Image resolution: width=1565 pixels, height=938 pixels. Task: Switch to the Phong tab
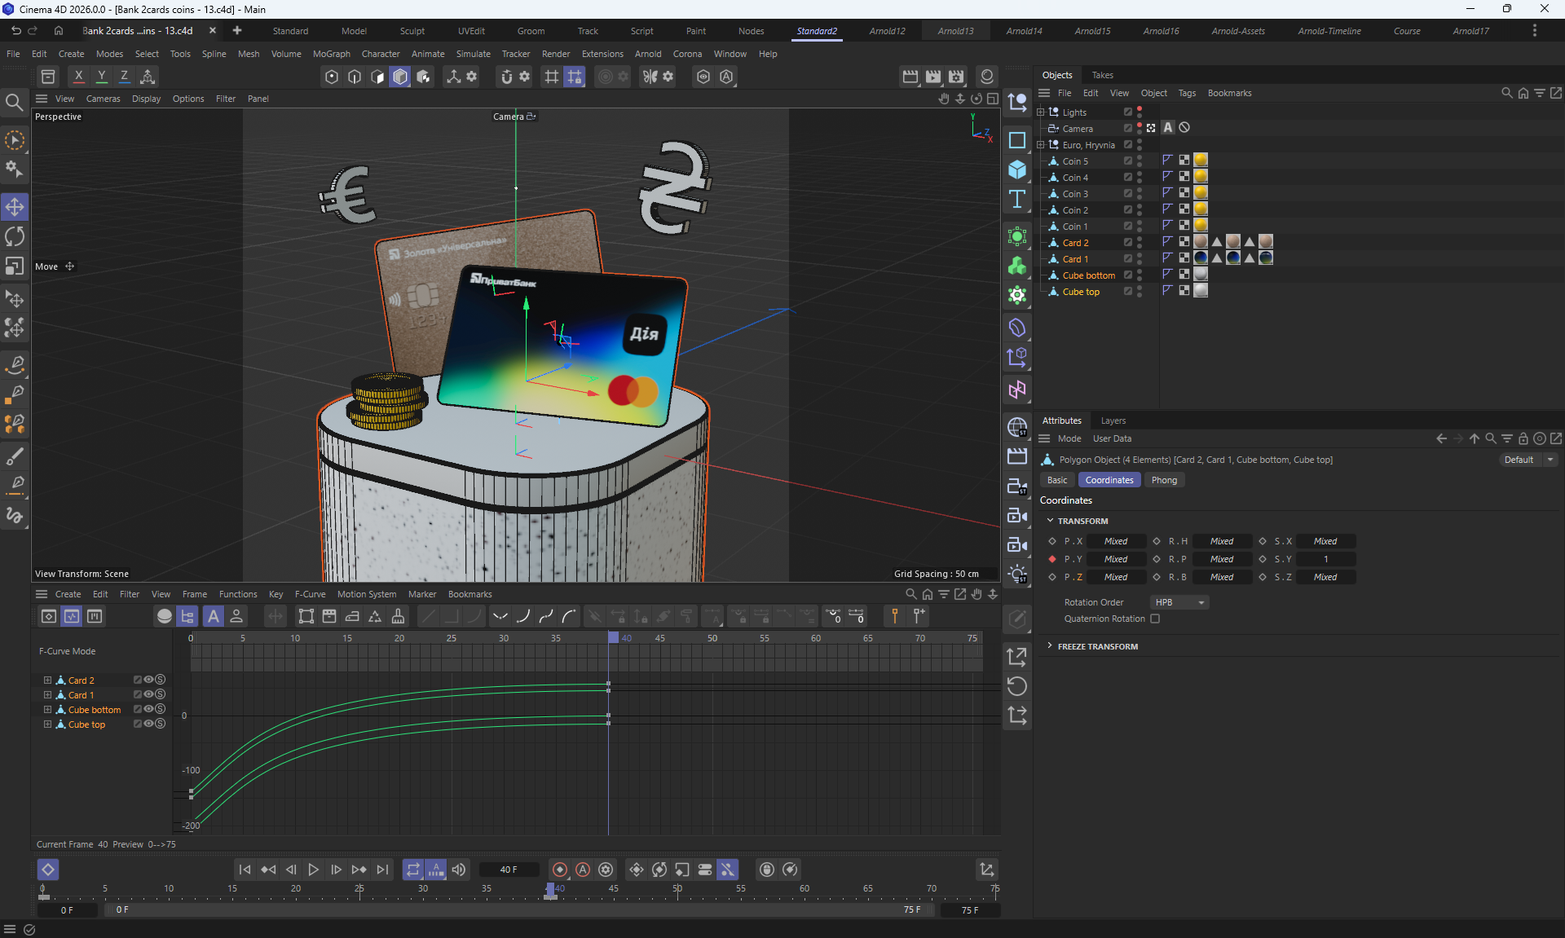tap(1164, 480)
